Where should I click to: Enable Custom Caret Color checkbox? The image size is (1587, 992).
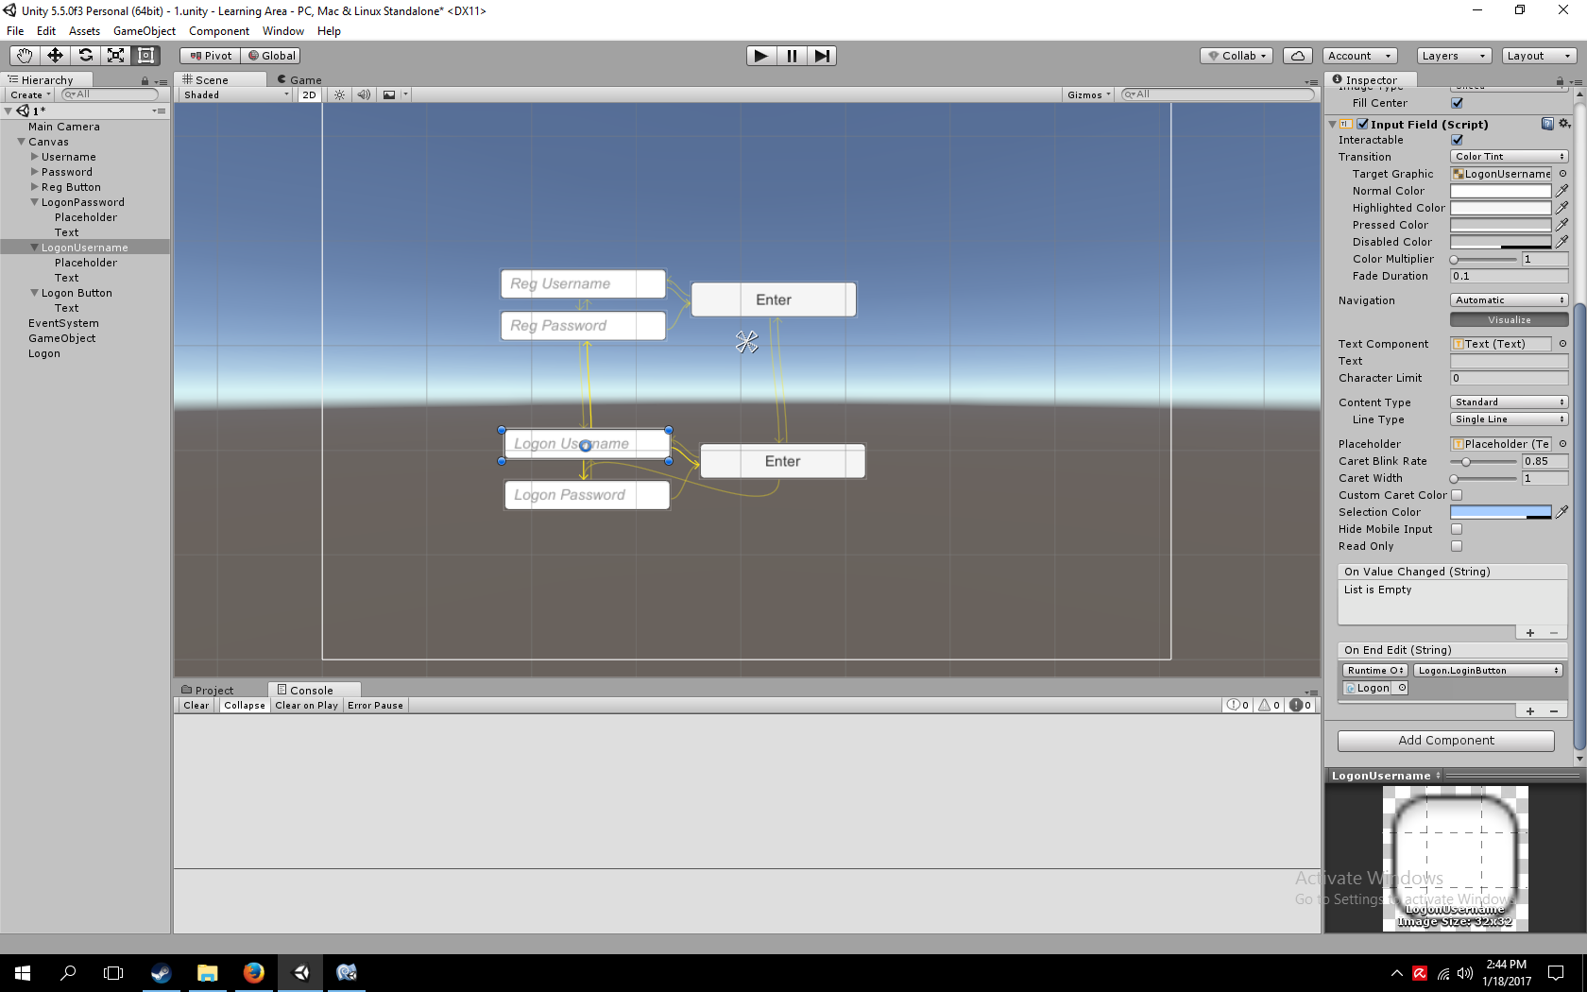pyautogui.click(x=1457, y=495)
